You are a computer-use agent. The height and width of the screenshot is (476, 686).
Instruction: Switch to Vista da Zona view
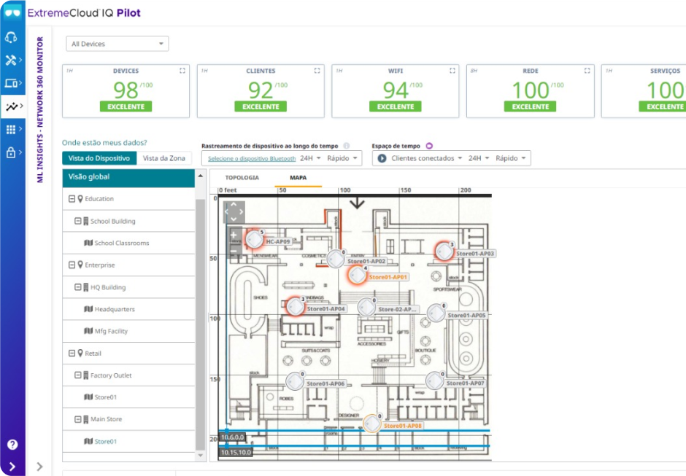pyautogui.click(x=164, y=158)
